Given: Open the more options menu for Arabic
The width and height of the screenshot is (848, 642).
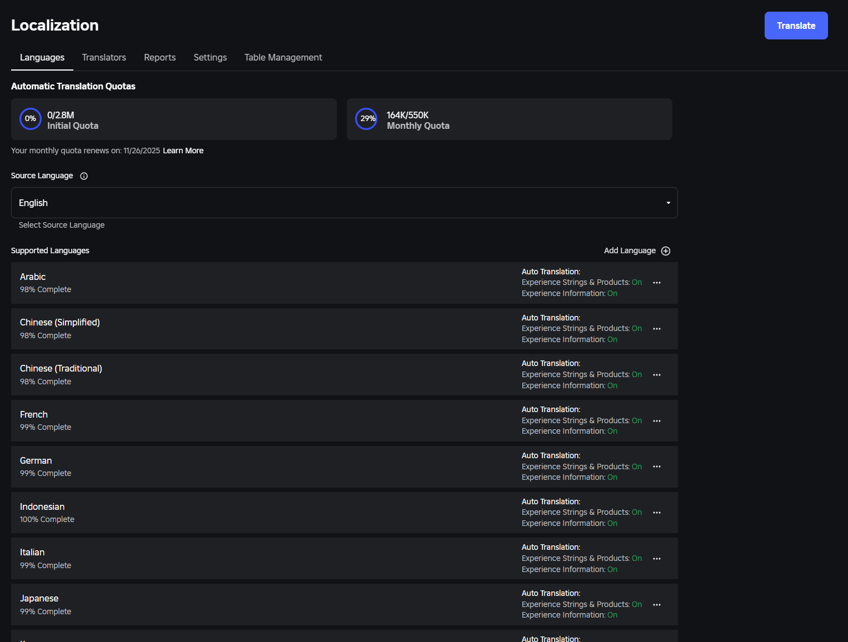Looking at the screenshot, I should 657,283.
